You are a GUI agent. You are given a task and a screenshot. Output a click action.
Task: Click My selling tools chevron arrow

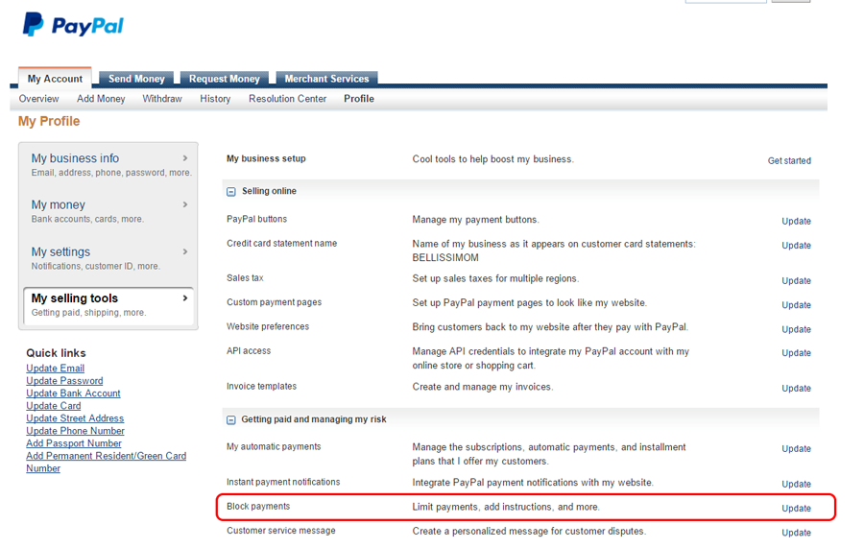(185, 298)
